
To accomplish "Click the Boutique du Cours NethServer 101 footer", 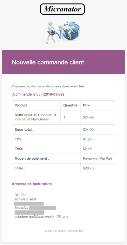I will coord(63,231).
